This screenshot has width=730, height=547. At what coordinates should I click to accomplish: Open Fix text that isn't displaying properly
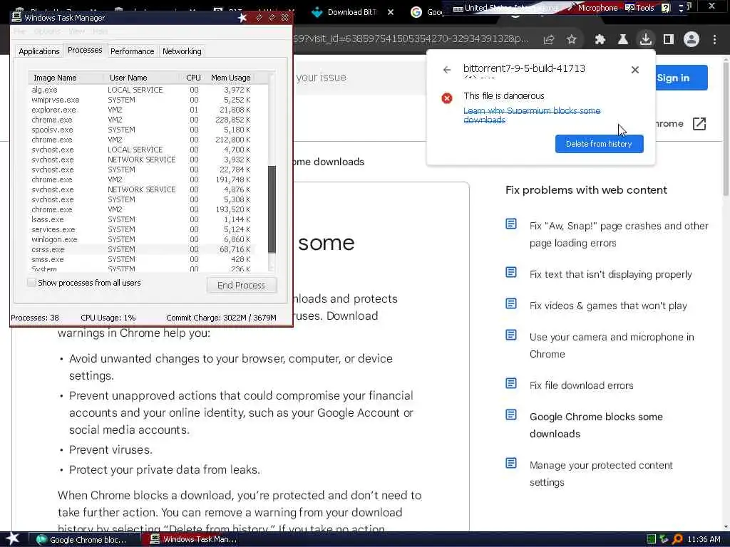(x=610, y=274)
